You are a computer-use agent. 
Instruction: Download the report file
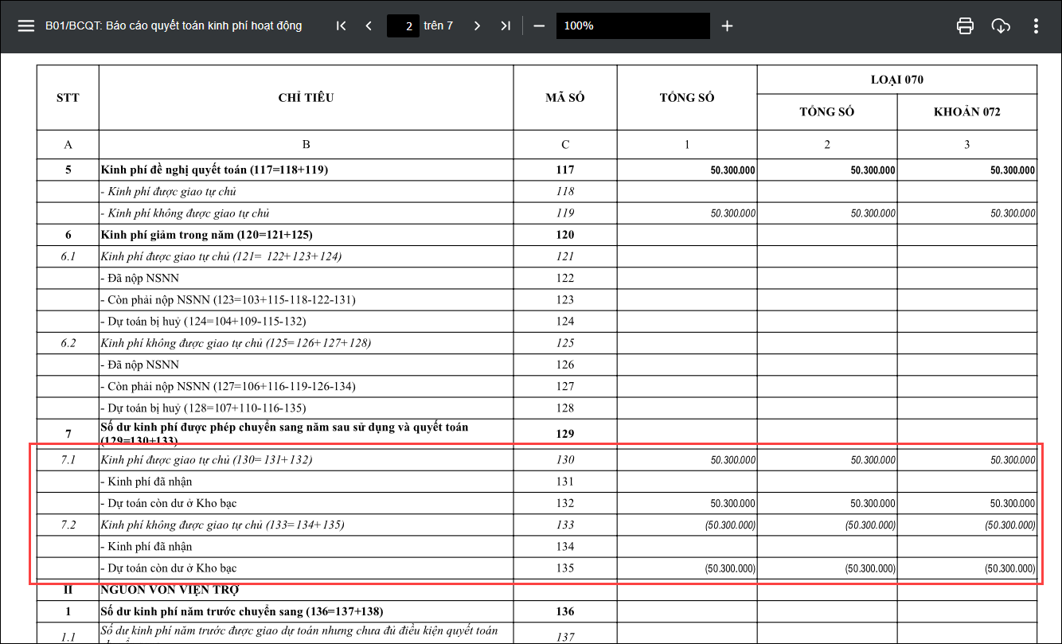click(1001, 25)
